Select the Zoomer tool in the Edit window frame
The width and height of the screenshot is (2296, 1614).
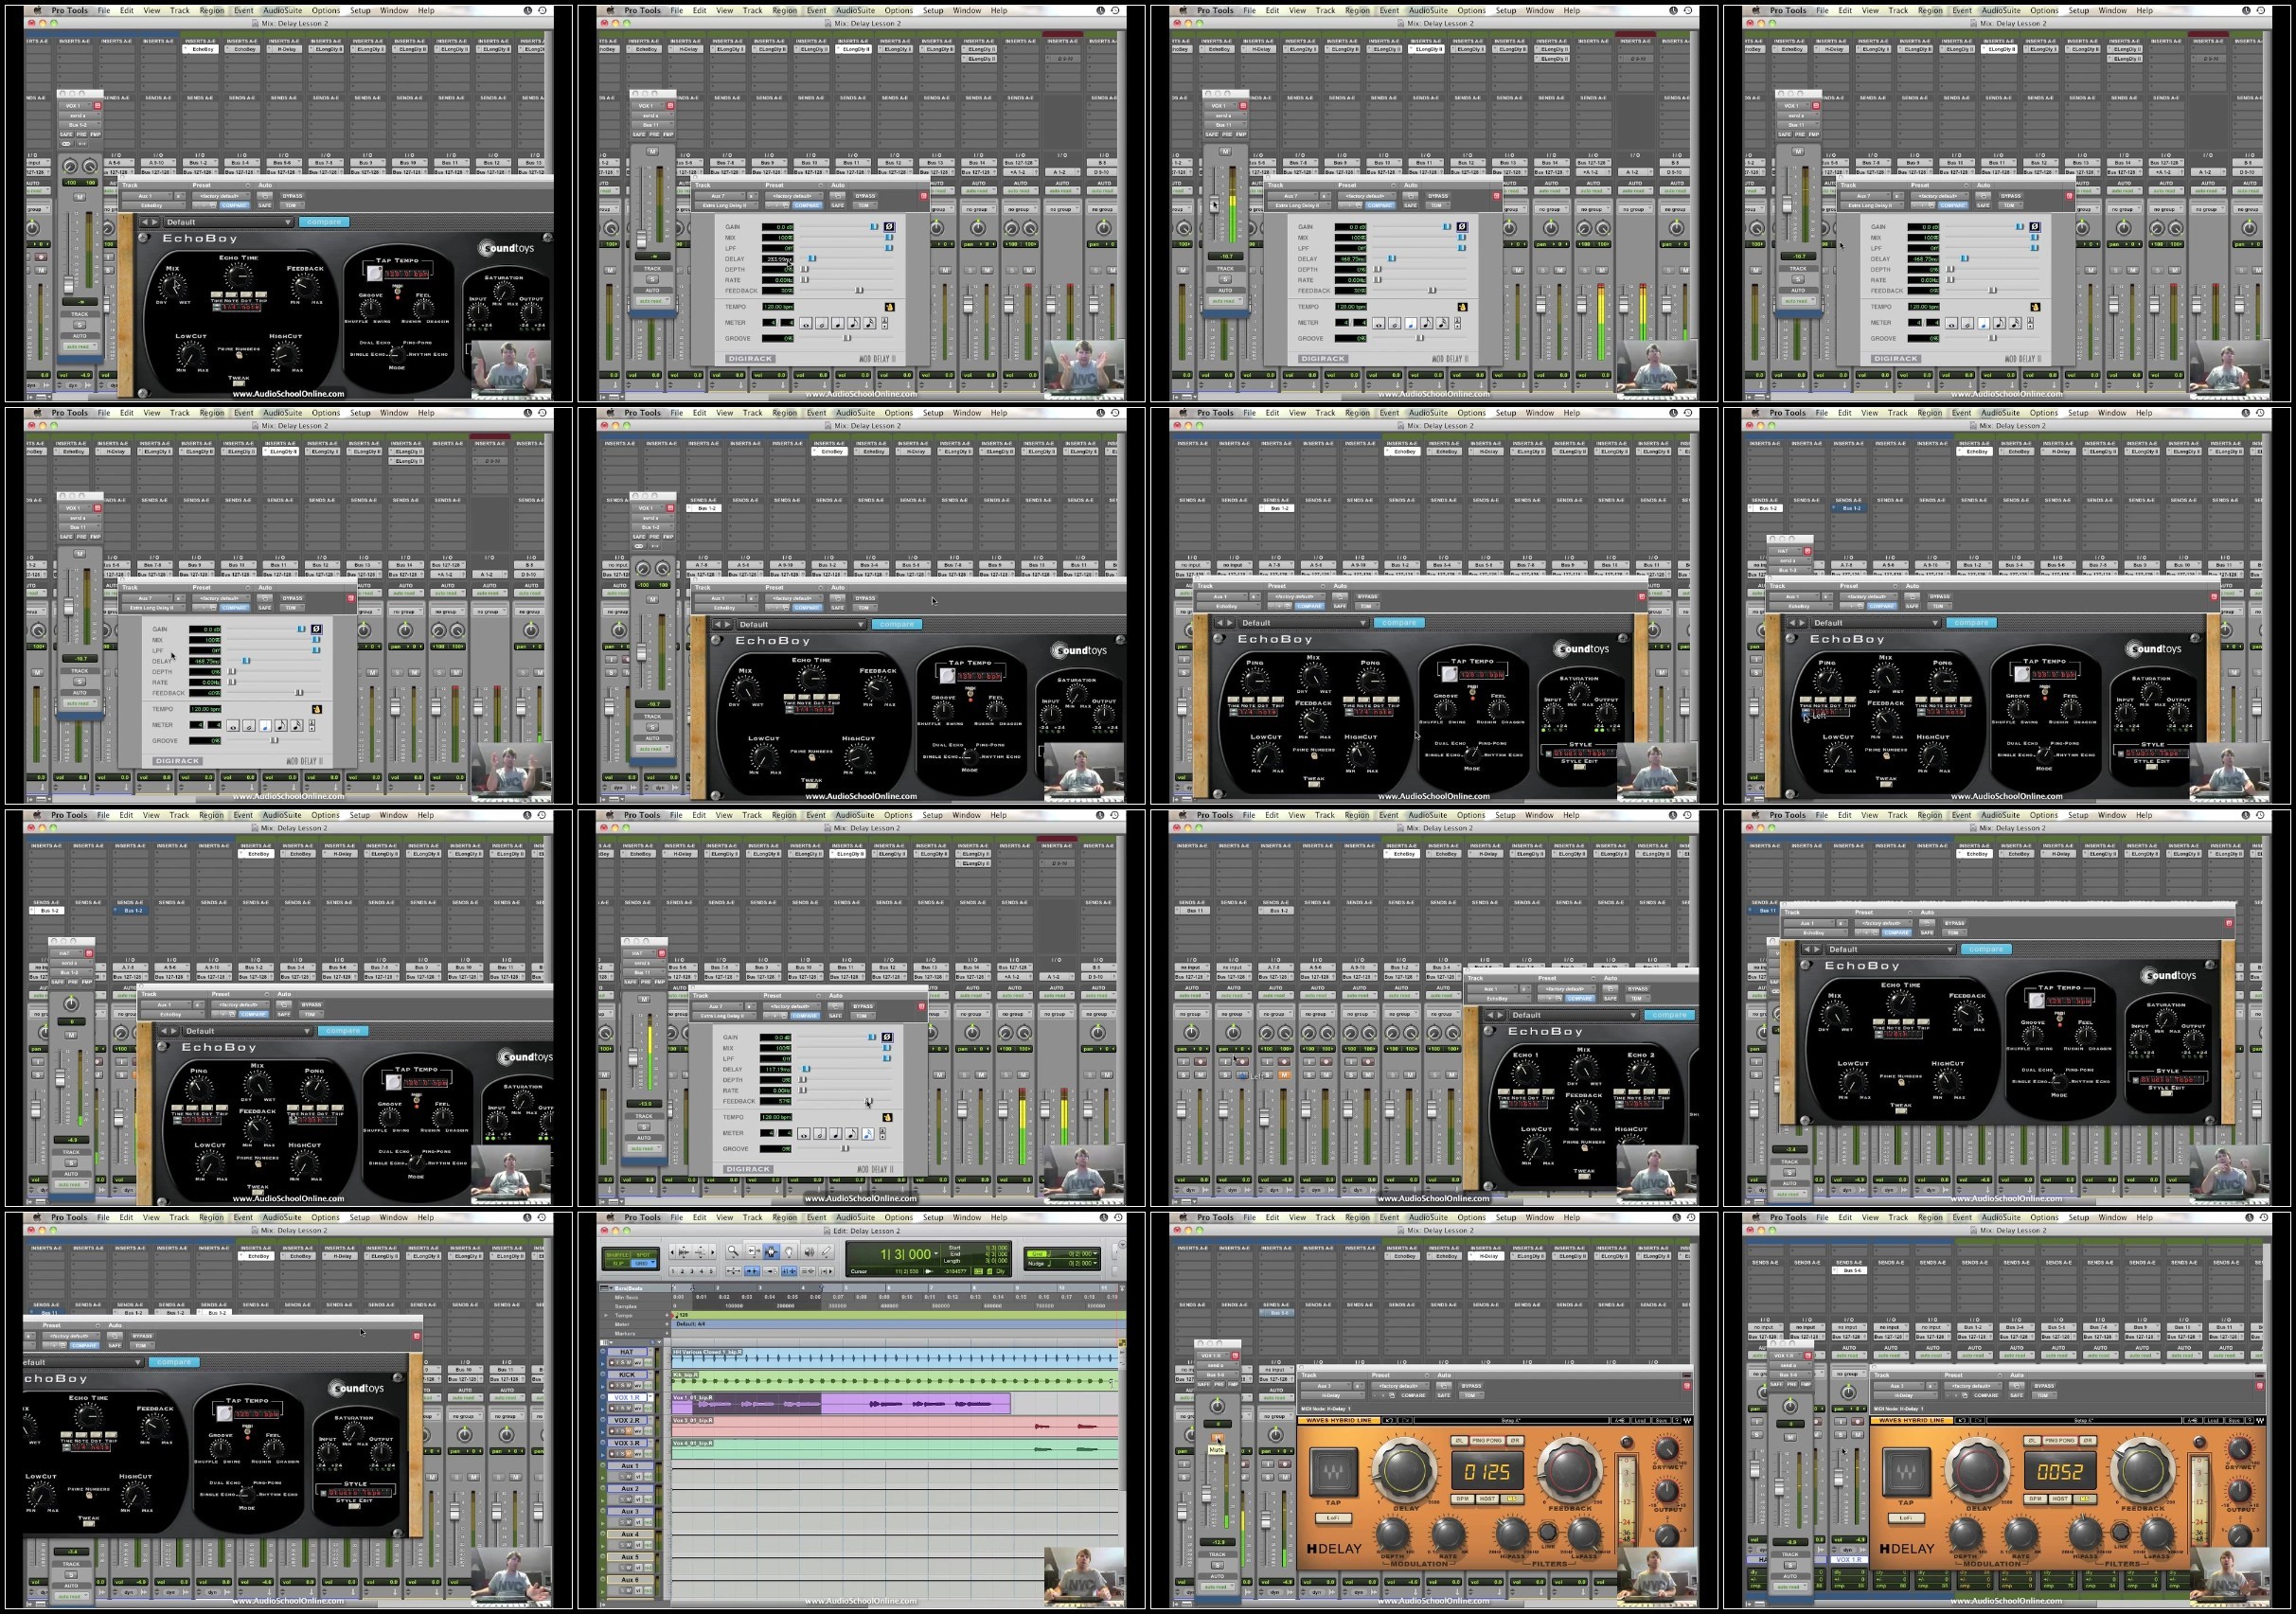pos(734,1252)
